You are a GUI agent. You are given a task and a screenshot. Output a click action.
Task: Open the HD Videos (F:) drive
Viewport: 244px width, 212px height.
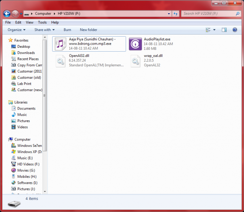coord(25,164)
